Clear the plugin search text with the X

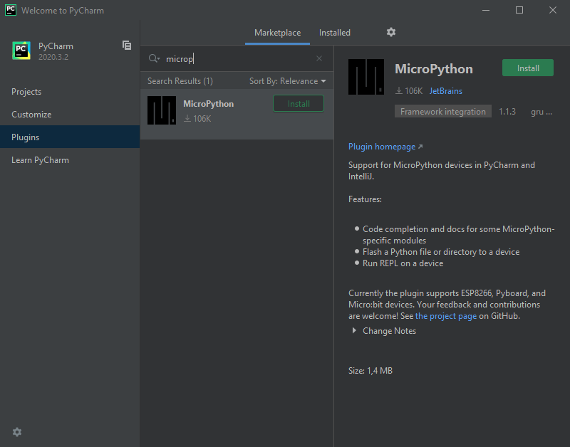318,58
